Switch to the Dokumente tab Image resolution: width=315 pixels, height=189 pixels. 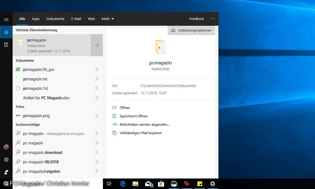pyautogui.click(x=55, y=19)
